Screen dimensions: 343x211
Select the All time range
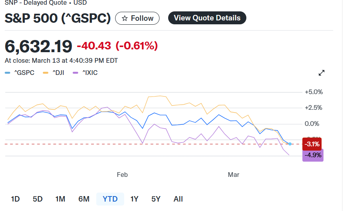point(178,199)
